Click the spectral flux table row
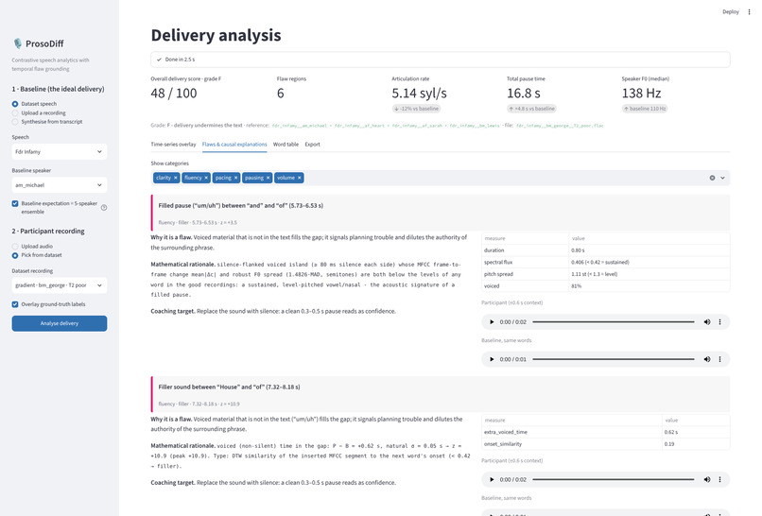Viewport: 762px width, 516px height. click(605, 263)
